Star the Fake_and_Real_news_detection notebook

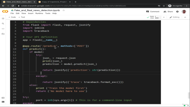64,10
